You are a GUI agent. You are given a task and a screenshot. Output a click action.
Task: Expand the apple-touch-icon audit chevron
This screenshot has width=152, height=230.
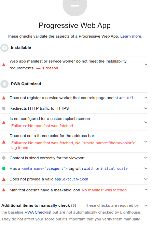146,179
